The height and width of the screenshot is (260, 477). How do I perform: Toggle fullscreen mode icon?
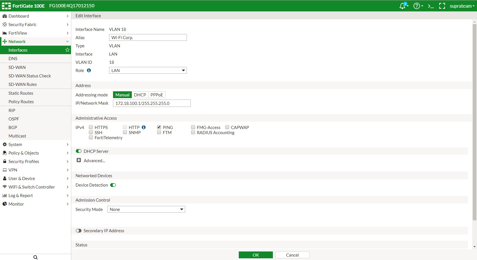[x=442, y=6]
